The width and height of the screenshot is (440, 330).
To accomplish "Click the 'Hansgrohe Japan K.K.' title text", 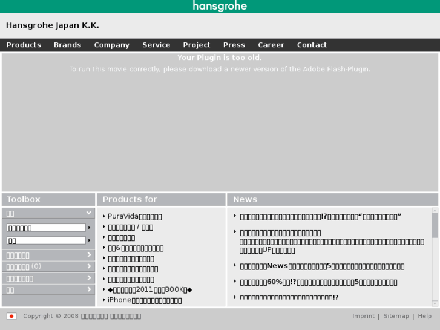I will (x=53, y=25).
